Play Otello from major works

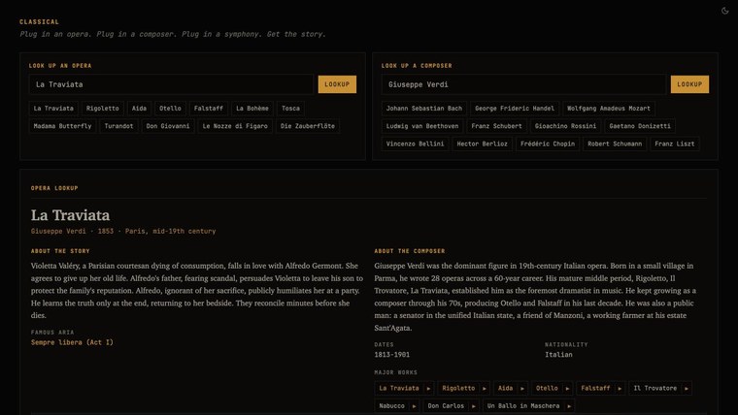tap(568, 388)
